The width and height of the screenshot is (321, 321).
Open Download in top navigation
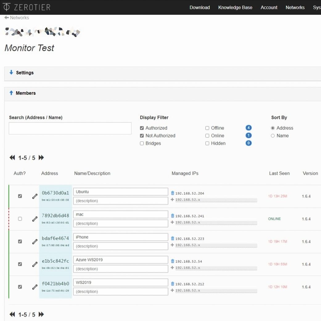coord(200,7)
